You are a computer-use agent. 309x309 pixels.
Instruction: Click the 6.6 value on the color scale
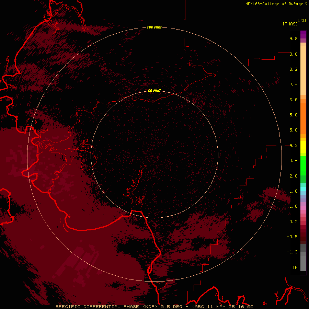[294, 100]
